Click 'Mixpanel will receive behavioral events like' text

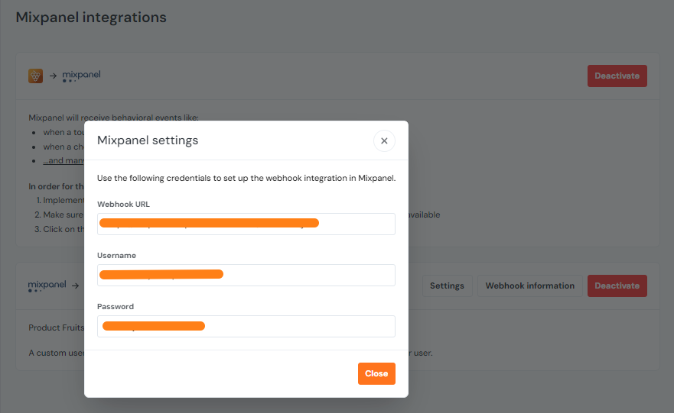point(113,118)
